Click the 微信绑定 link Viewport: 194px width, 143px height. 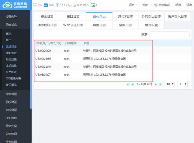[x=164, y=5]
